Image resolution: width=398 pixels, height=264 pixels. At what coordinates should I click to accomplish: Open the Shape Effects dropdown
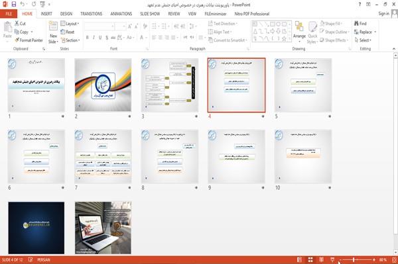tap(334, 40)
